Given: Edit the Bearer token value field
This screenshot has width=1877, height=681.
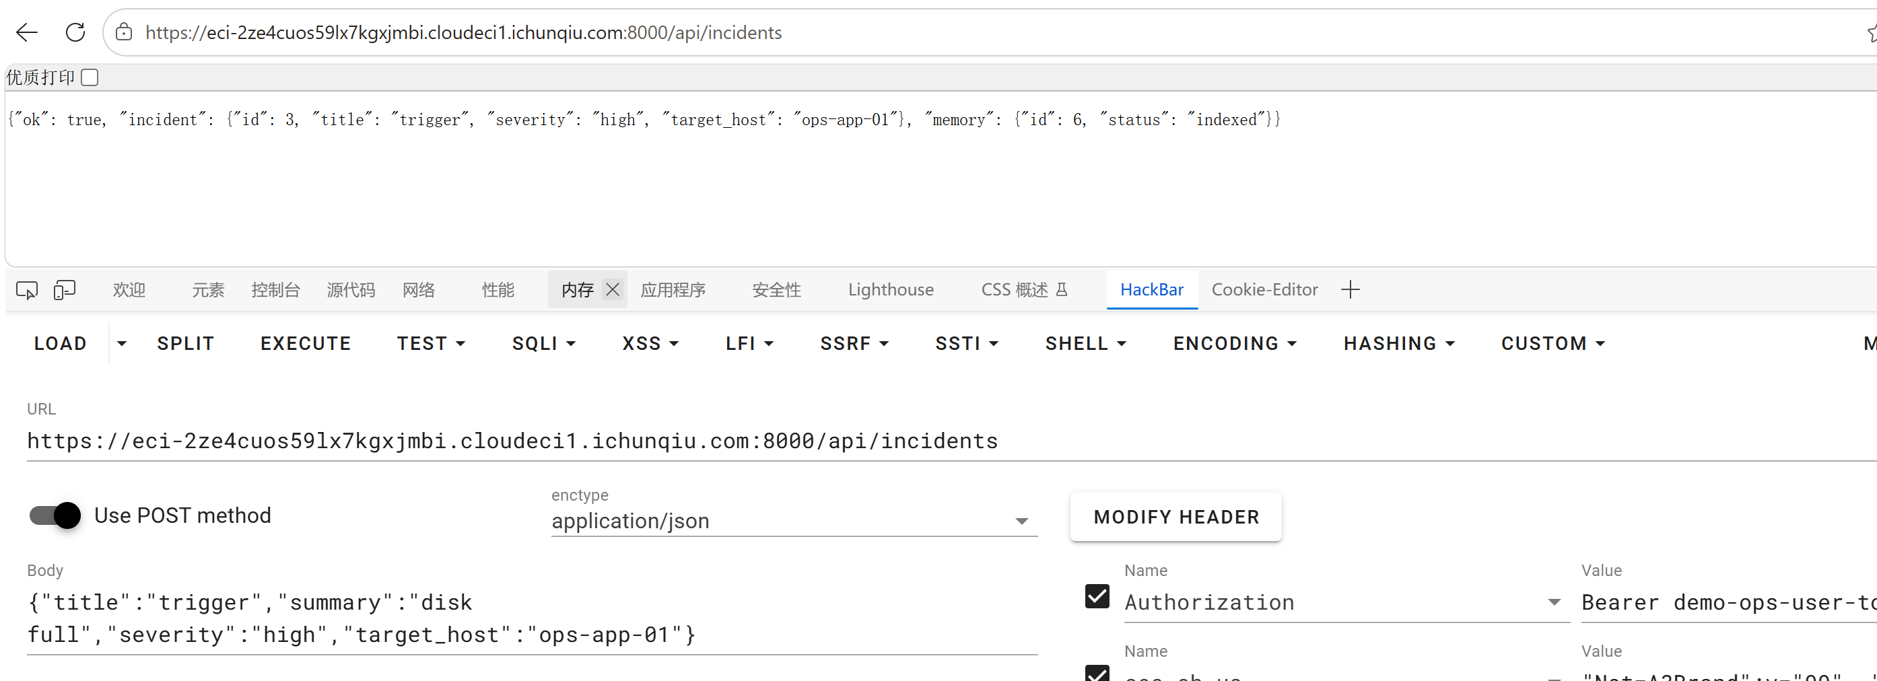Looking at the screenshot, I should point(1728,602).
